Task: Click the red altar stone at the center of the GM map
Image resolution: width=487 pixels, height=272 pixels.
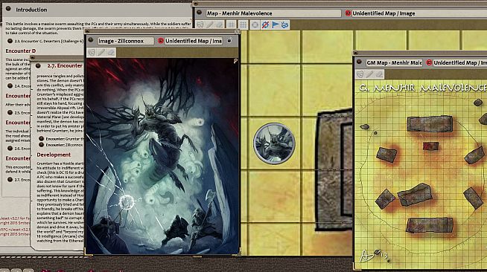Action: point(431,146)
